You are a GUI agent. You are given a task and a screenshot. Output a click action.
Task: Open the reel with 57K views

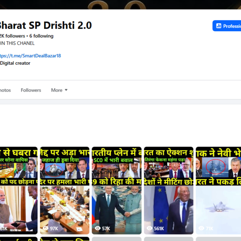[116, 190]
